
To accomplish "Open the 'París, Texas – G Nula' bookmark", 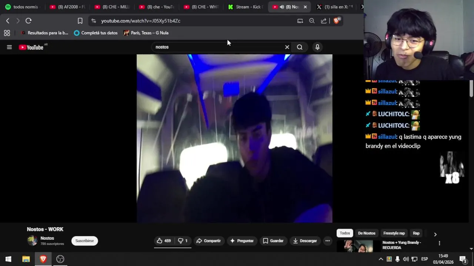I will pos(146,33).
